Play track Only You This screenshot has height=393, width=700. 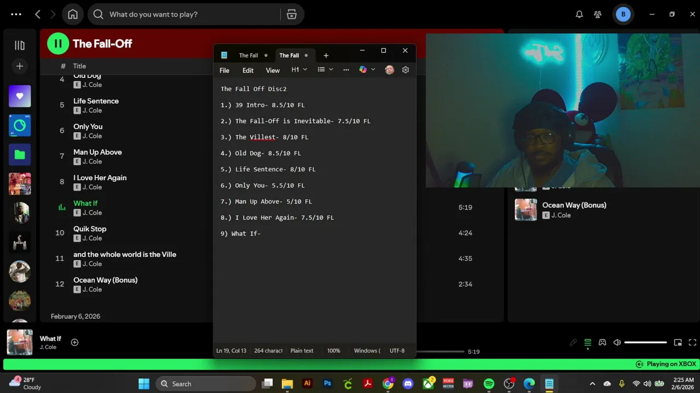point(88,127)
